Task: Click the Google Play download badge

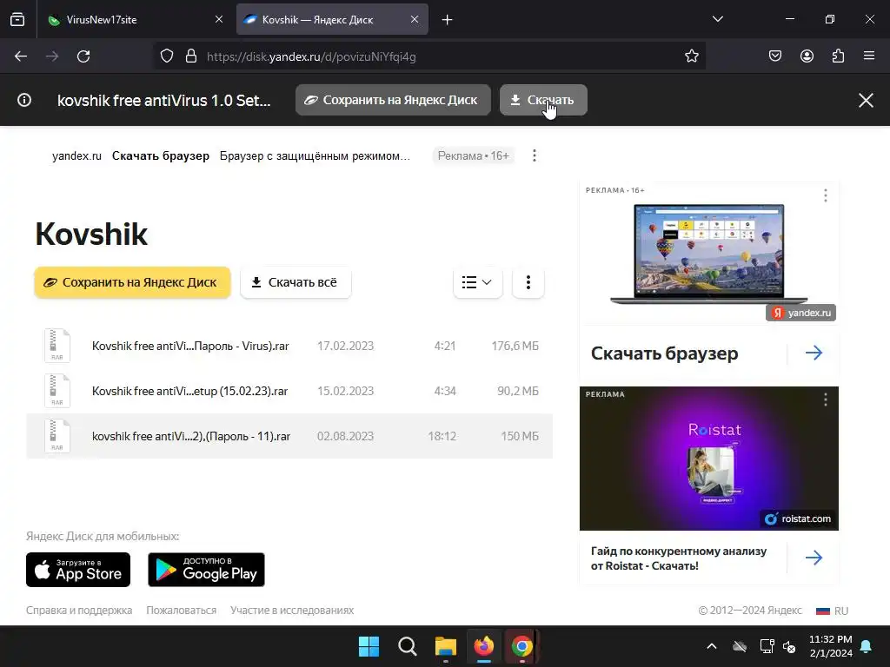Action: (206, 570)
